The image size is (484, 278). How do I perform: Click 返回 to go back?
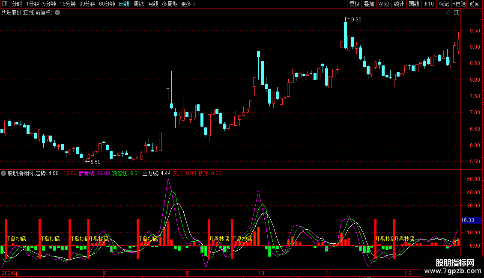[475, 4]
